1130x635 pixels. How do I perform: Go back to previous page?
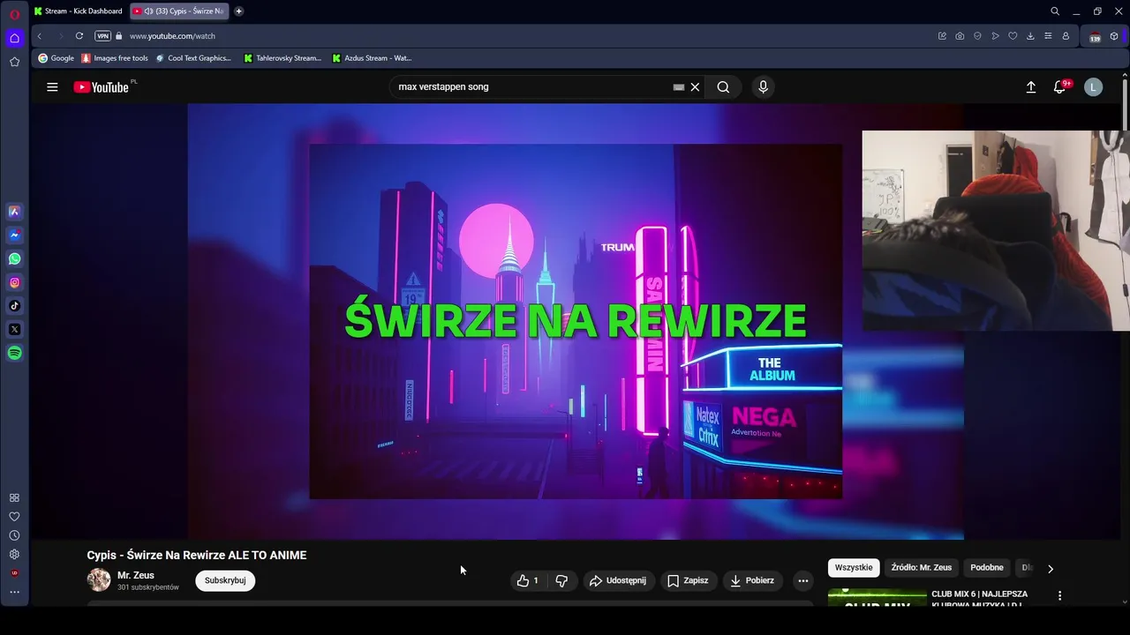point(39,36)
